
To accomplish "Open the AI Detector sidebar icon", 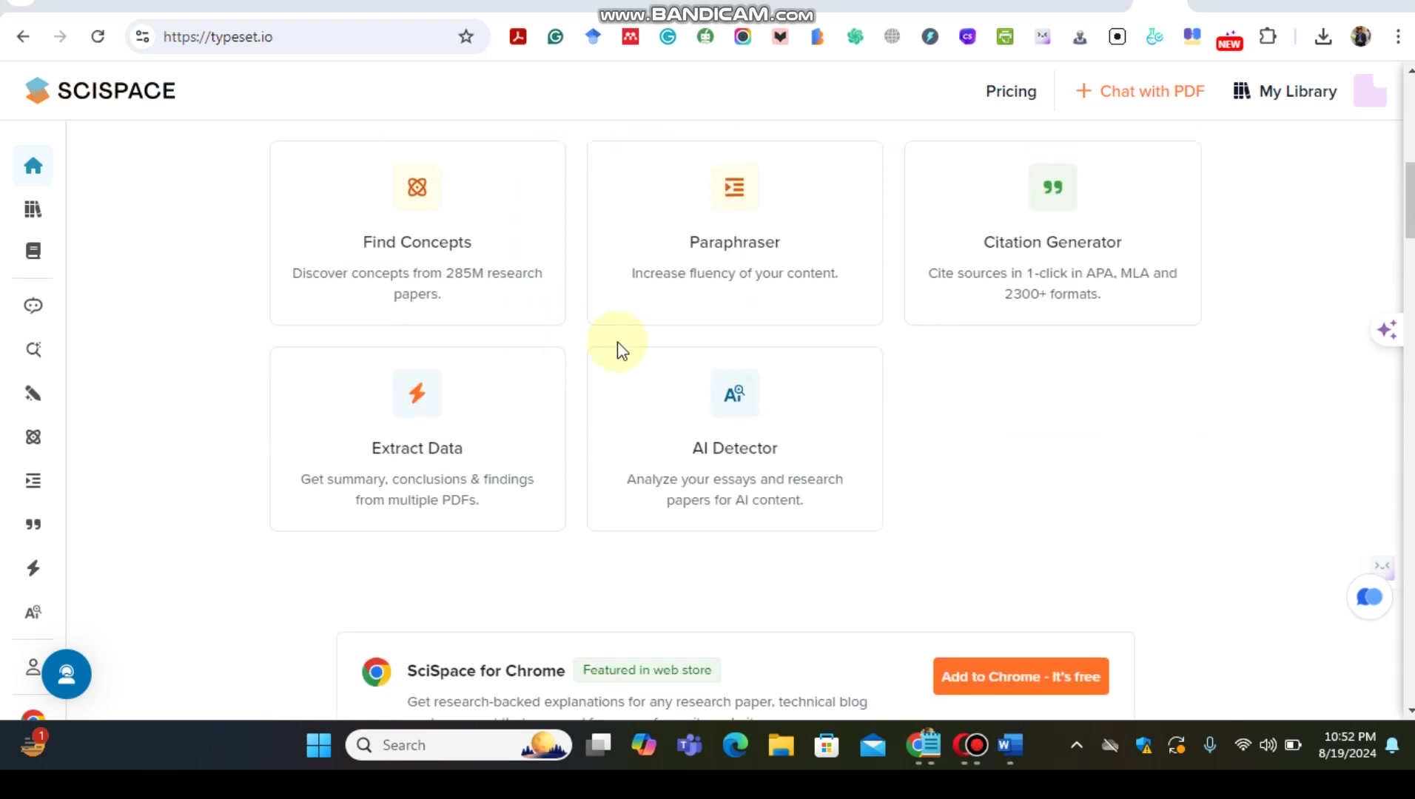I will [33, 613].
